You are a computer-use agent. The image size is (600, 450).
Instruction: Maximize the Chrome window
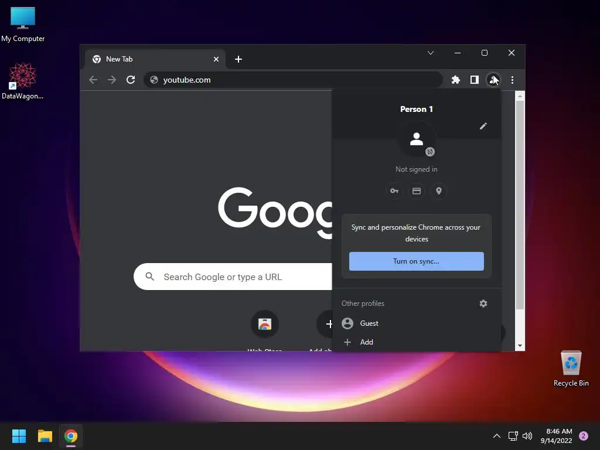click(485, 52)
